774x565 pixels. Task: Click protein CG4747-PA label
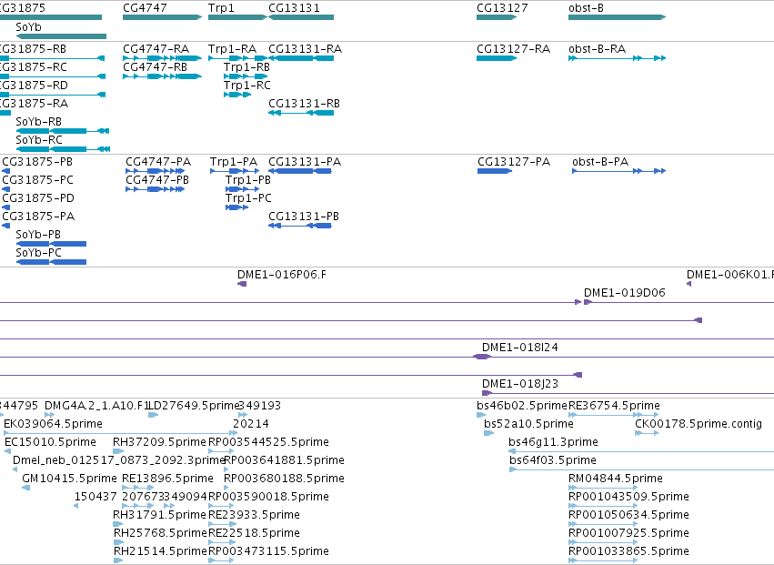[158, 162]
